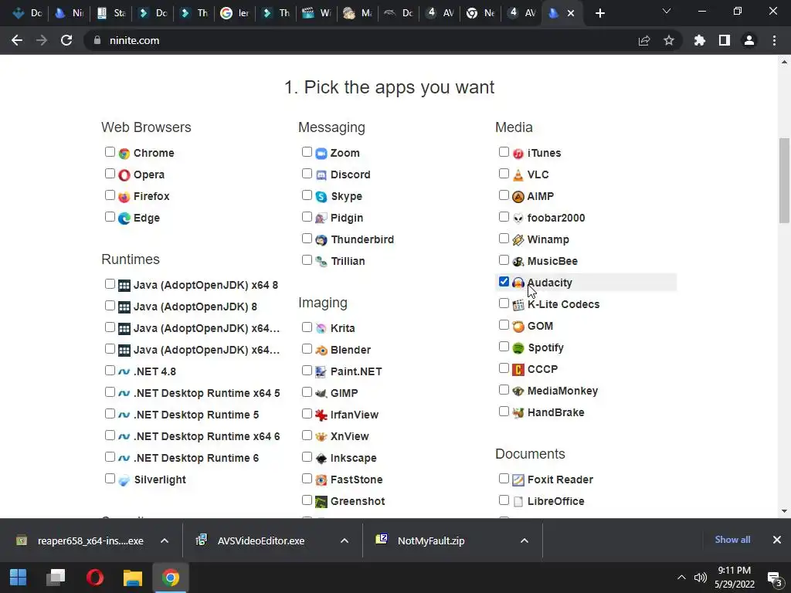The height and width of the screenshot is (593, 791).
Task: Click the HandBrake icon under Media
Action: (x=518, y=413)
